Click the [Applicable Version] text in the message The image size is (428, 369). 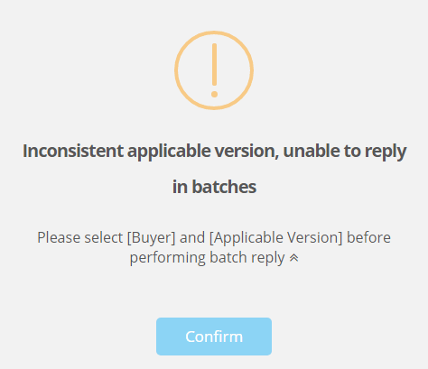click(x=276, y=238)
